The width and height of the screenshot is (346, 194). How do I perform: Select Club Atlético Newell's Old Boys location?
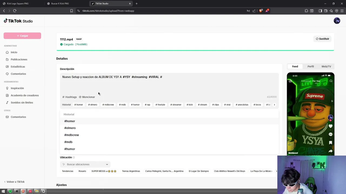(229, 171)
